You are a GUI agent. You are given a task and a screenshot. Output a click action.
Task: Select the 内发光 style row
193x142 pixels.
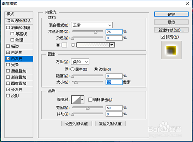pyautogui.click(x=19, y=59)
